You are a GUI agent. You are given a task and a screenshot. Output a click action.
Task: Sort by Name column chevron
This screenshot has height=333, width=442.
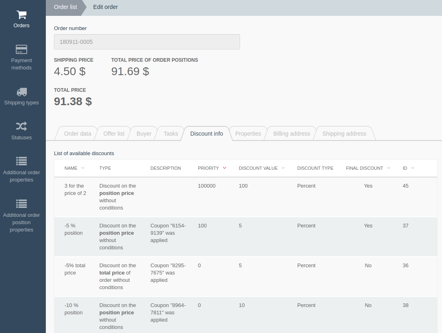83,168
